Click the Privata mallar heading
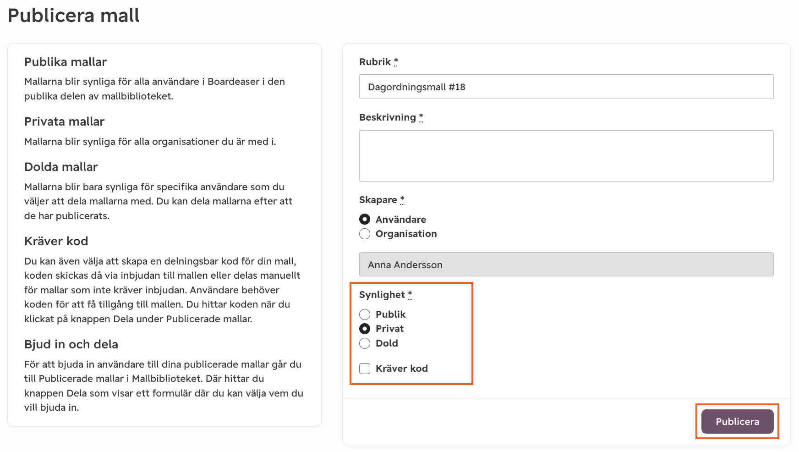Viewport: 799px width, 452px height. click(x=65, y=121)
